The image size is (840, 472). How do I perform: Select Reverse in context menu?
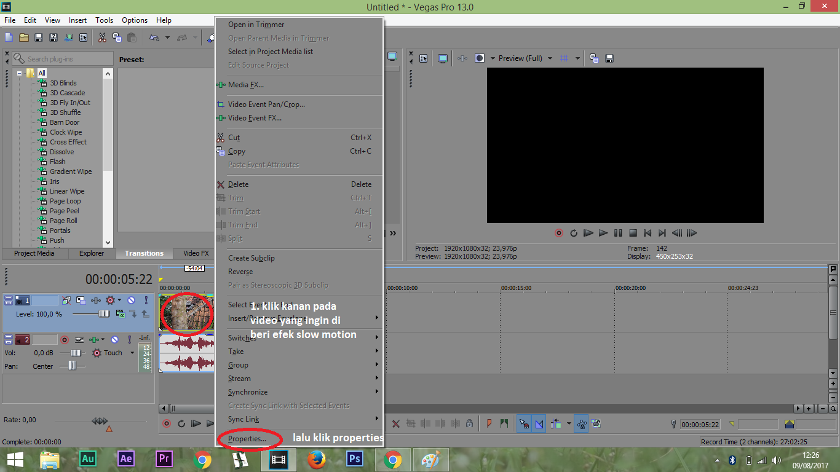240,272
